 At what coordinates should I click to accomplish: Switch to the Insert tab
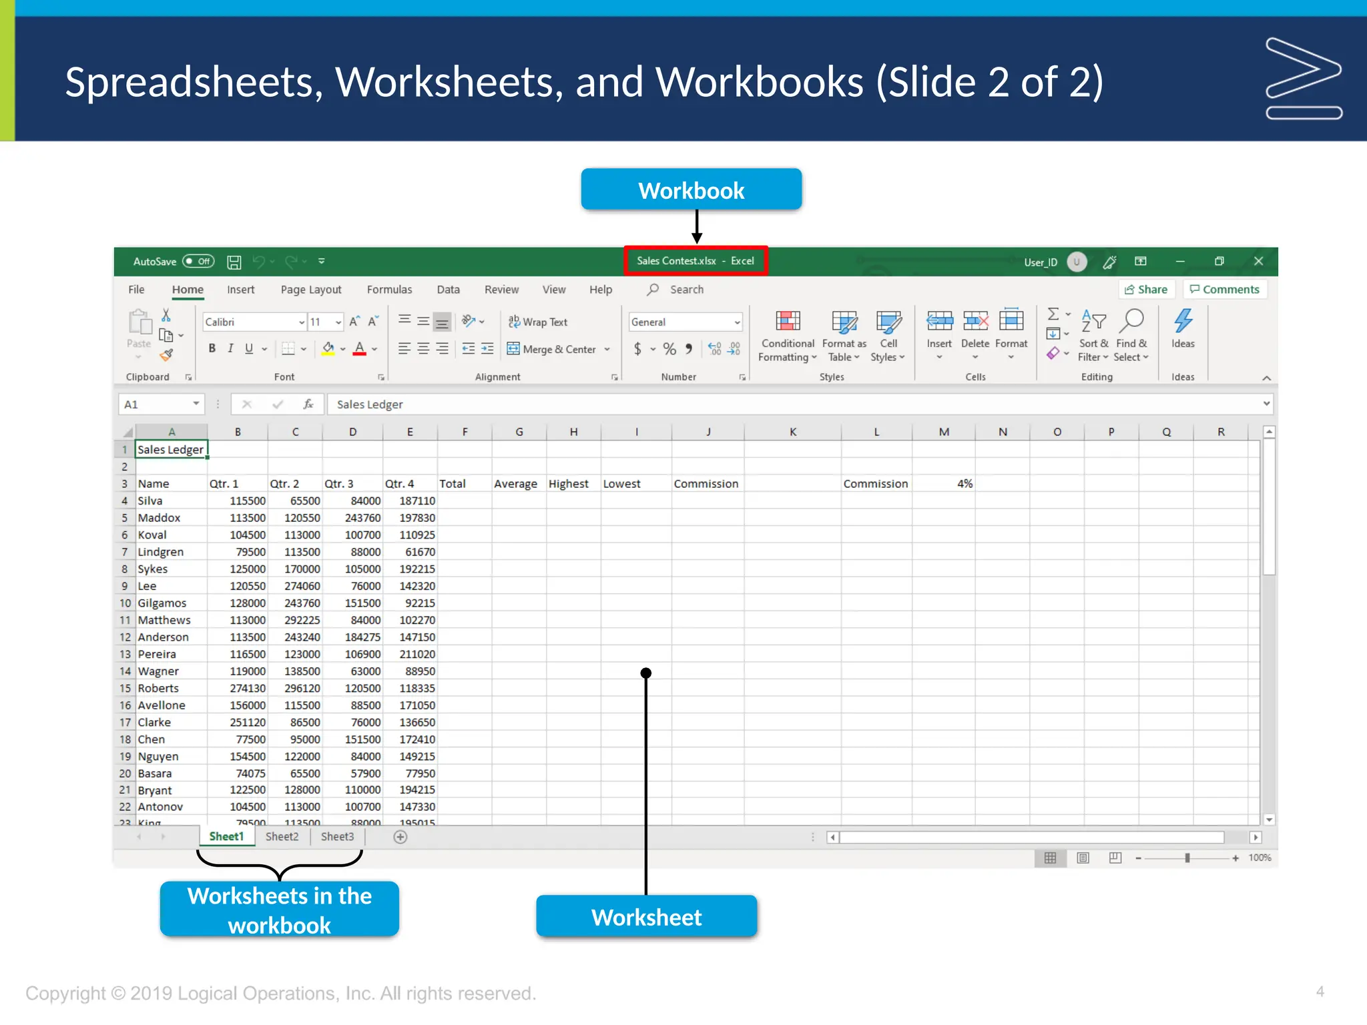240,290
